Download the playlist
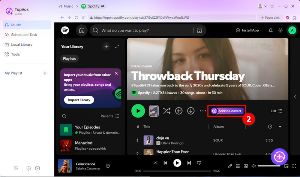This screenshot has height=177, width=300. 191,111
